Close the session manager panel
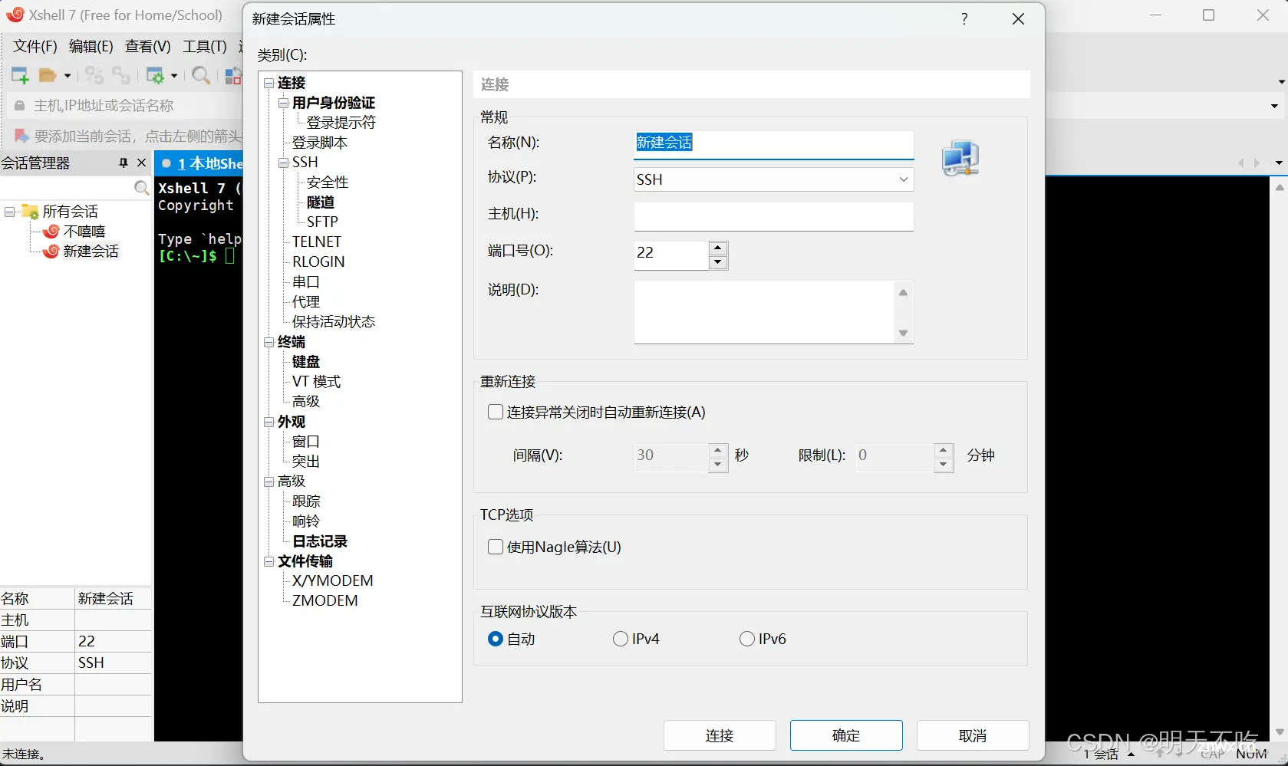The width and height of the screenshot is (1288, 766). coord(141,163)
